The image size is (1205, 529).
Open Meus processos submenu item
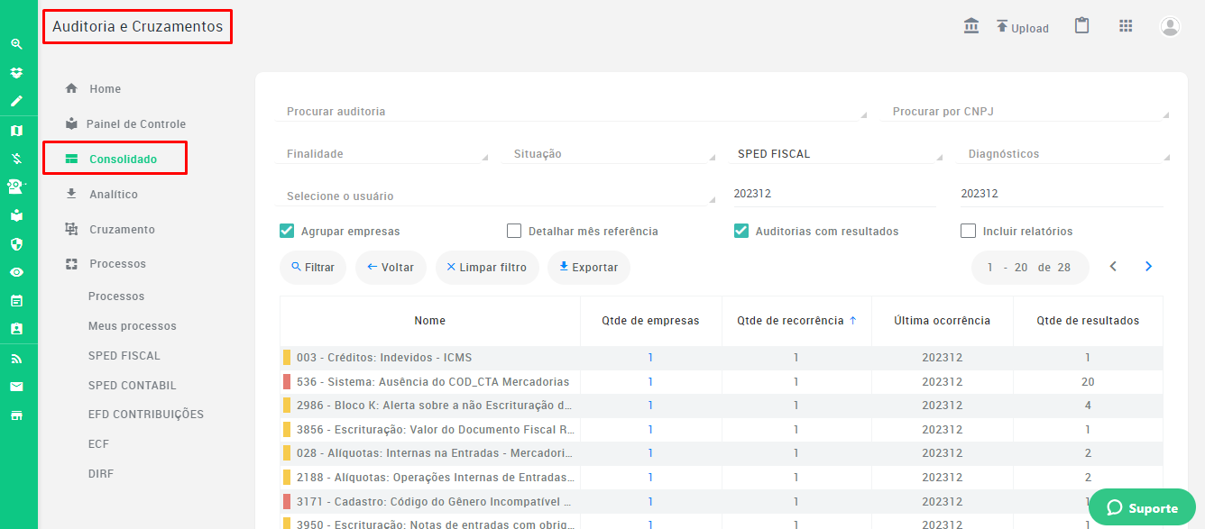coord(133,326)
